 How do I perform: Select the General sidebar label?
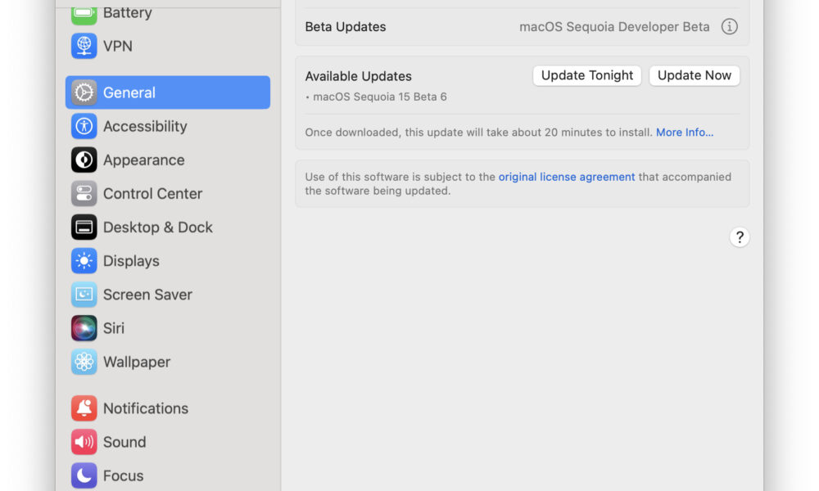coord(129,92)
